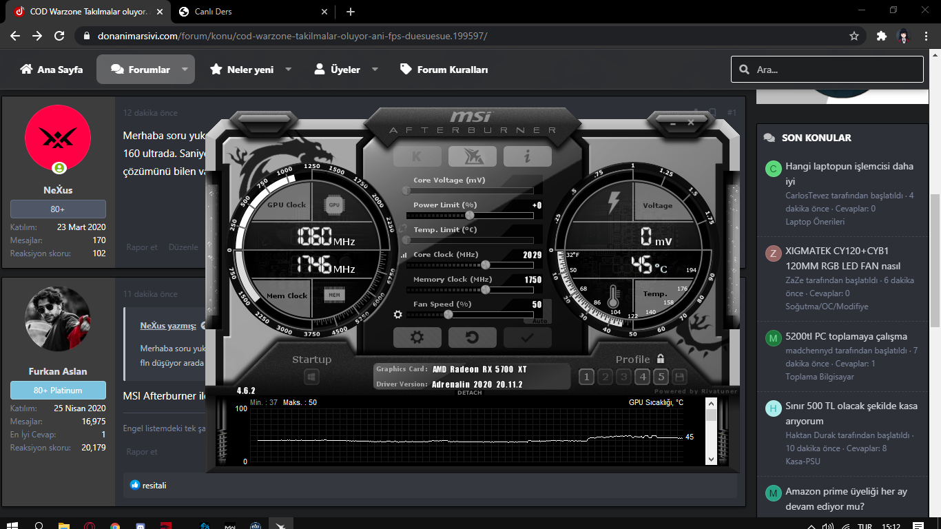The image size is (941, 529).
Task: Apply settings with the checkmark button
Action: 527,338
